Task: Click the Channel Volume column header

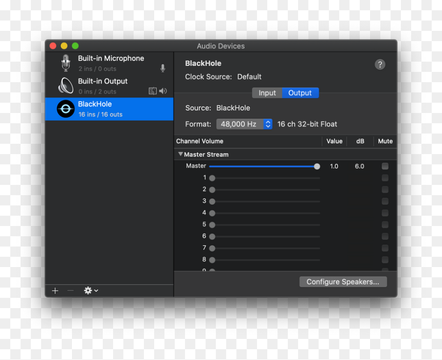Action: coord(199,141)
